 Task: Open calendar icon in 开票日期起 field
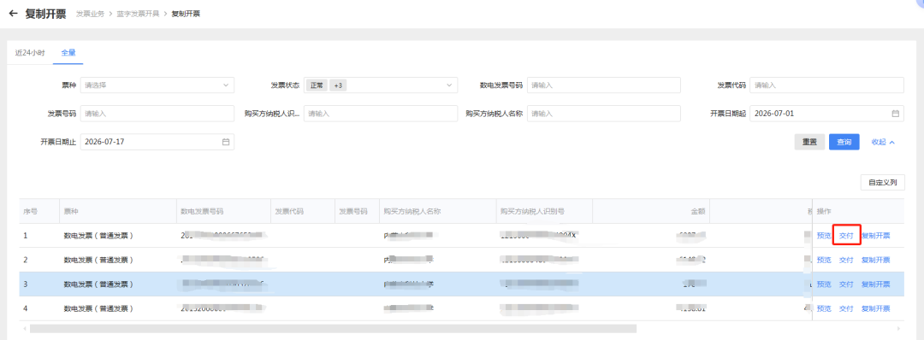tap(895, 114)
